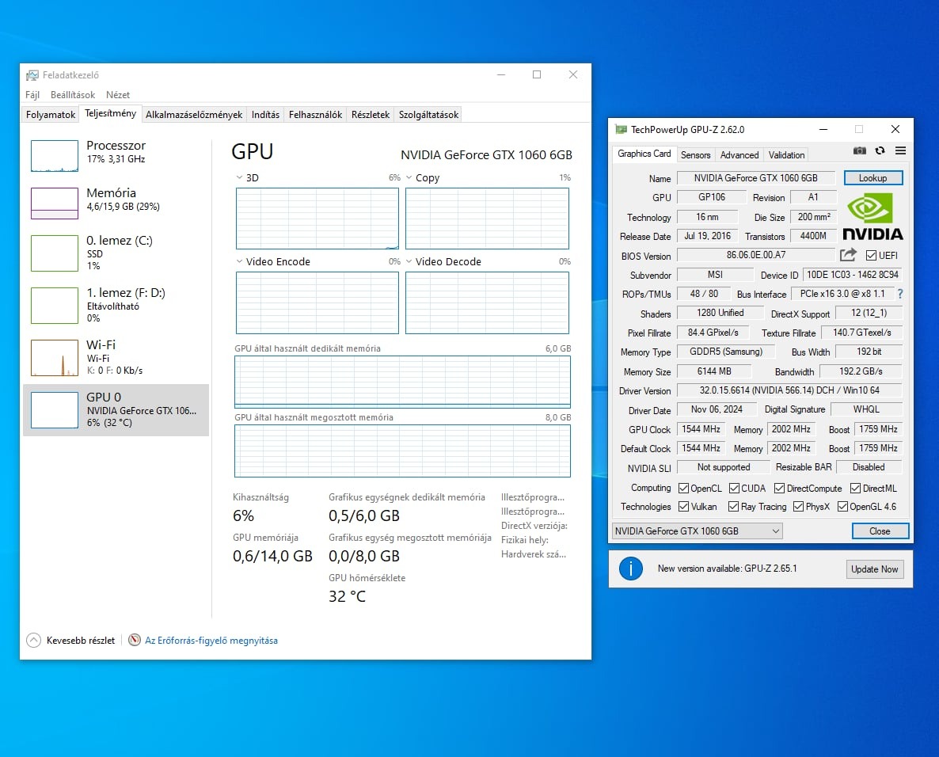The image size is (939, 757).
Task: Click the Device ID value 10DE 1C03
Action: tap(852, 275)
